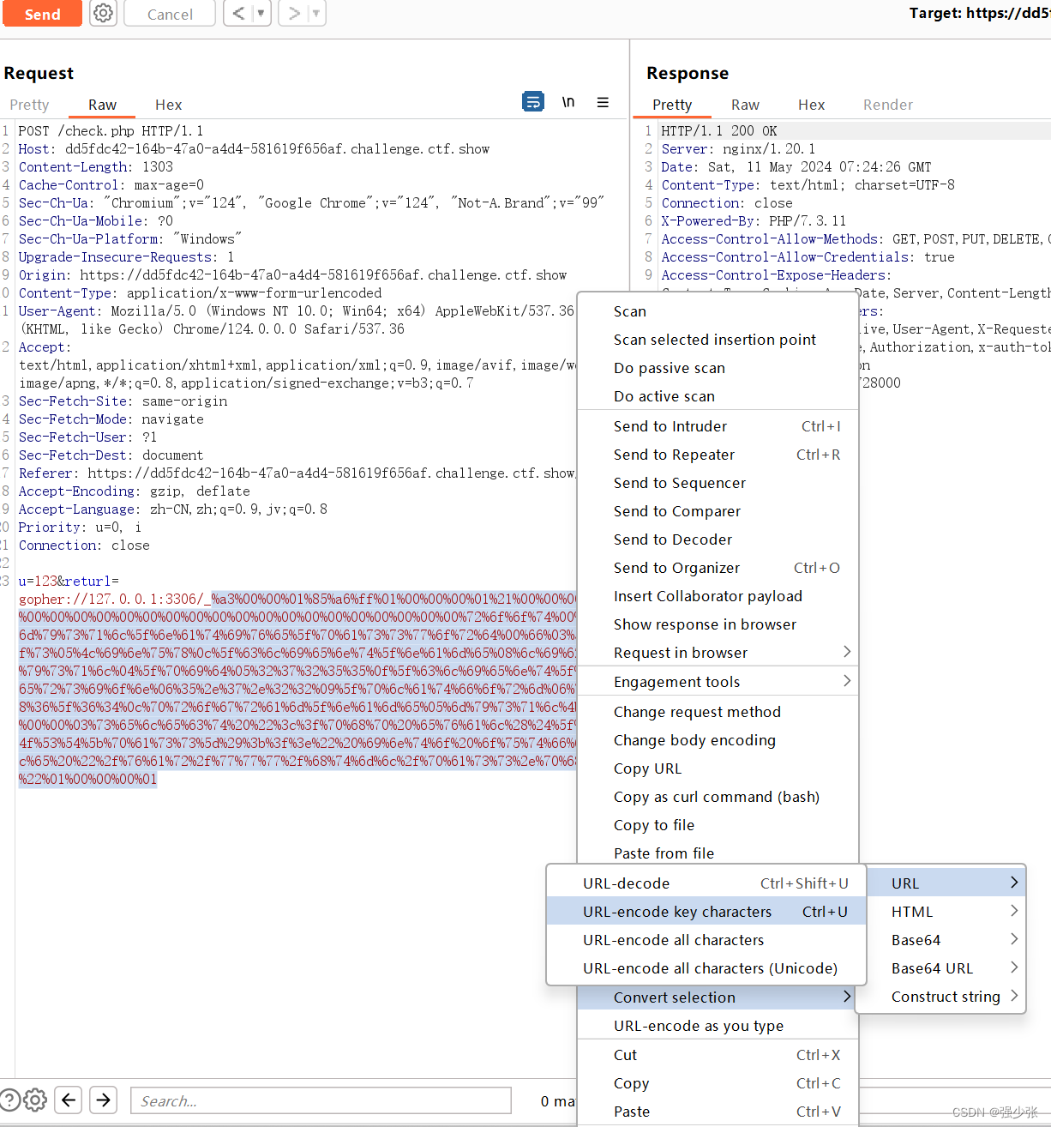Choose Do active scan
This screenshot has height=1127, width=1051.
pyautogui.click(x=718, y=396)
